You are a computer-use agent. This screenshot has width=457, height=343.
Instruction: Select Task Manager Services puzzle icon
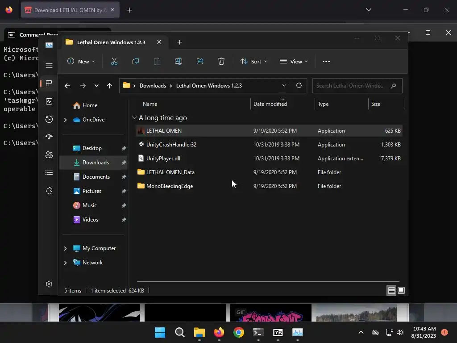[49, 191]
